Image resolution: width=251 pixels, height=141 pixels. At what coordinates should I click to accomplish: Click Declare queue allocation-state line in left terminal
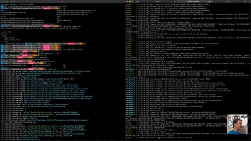pyautogui.click(x=25, y=103)
